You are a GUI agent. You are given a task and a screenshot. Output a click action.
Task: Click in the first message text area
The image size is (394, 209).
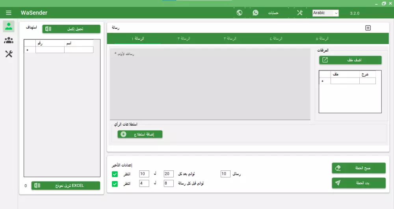point(210,84)
